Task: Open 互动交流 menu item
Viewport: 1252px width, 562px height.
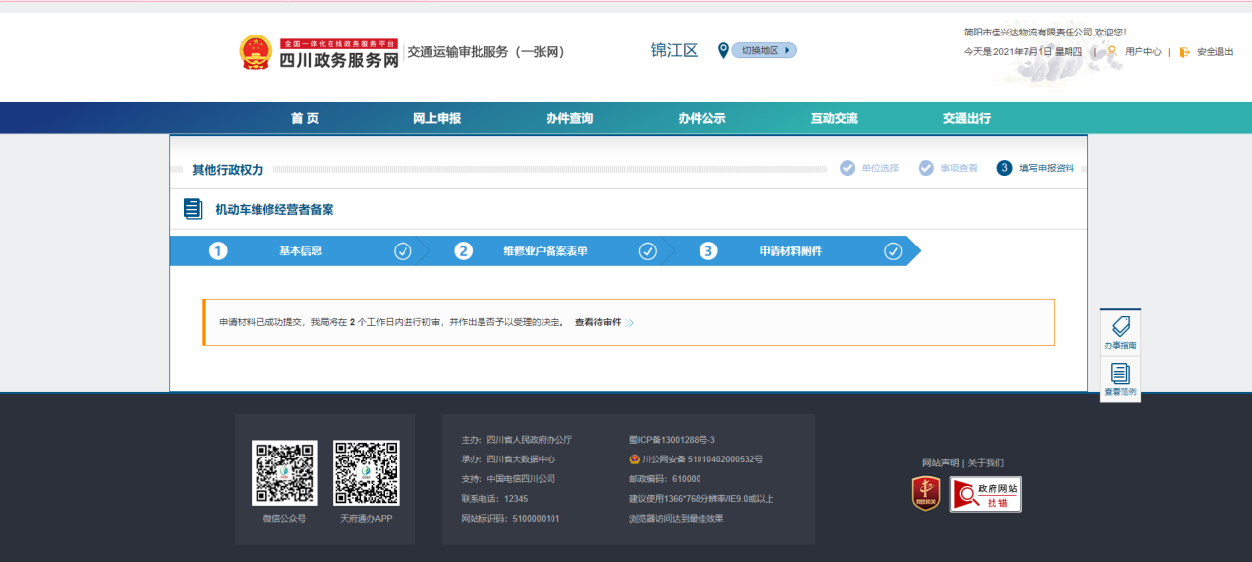Action: click(x=835, y=118)
